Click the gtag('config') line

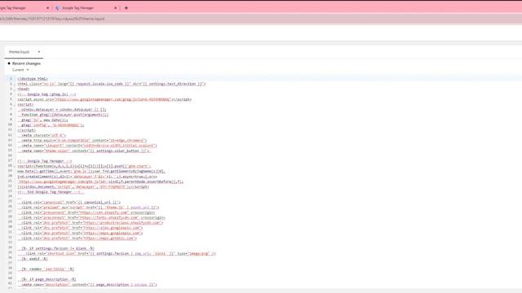(51, 125)
